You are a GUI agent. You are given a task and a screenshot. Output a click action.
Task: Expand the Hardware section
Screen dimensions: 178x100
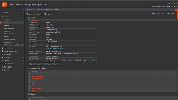click(30, 71)
